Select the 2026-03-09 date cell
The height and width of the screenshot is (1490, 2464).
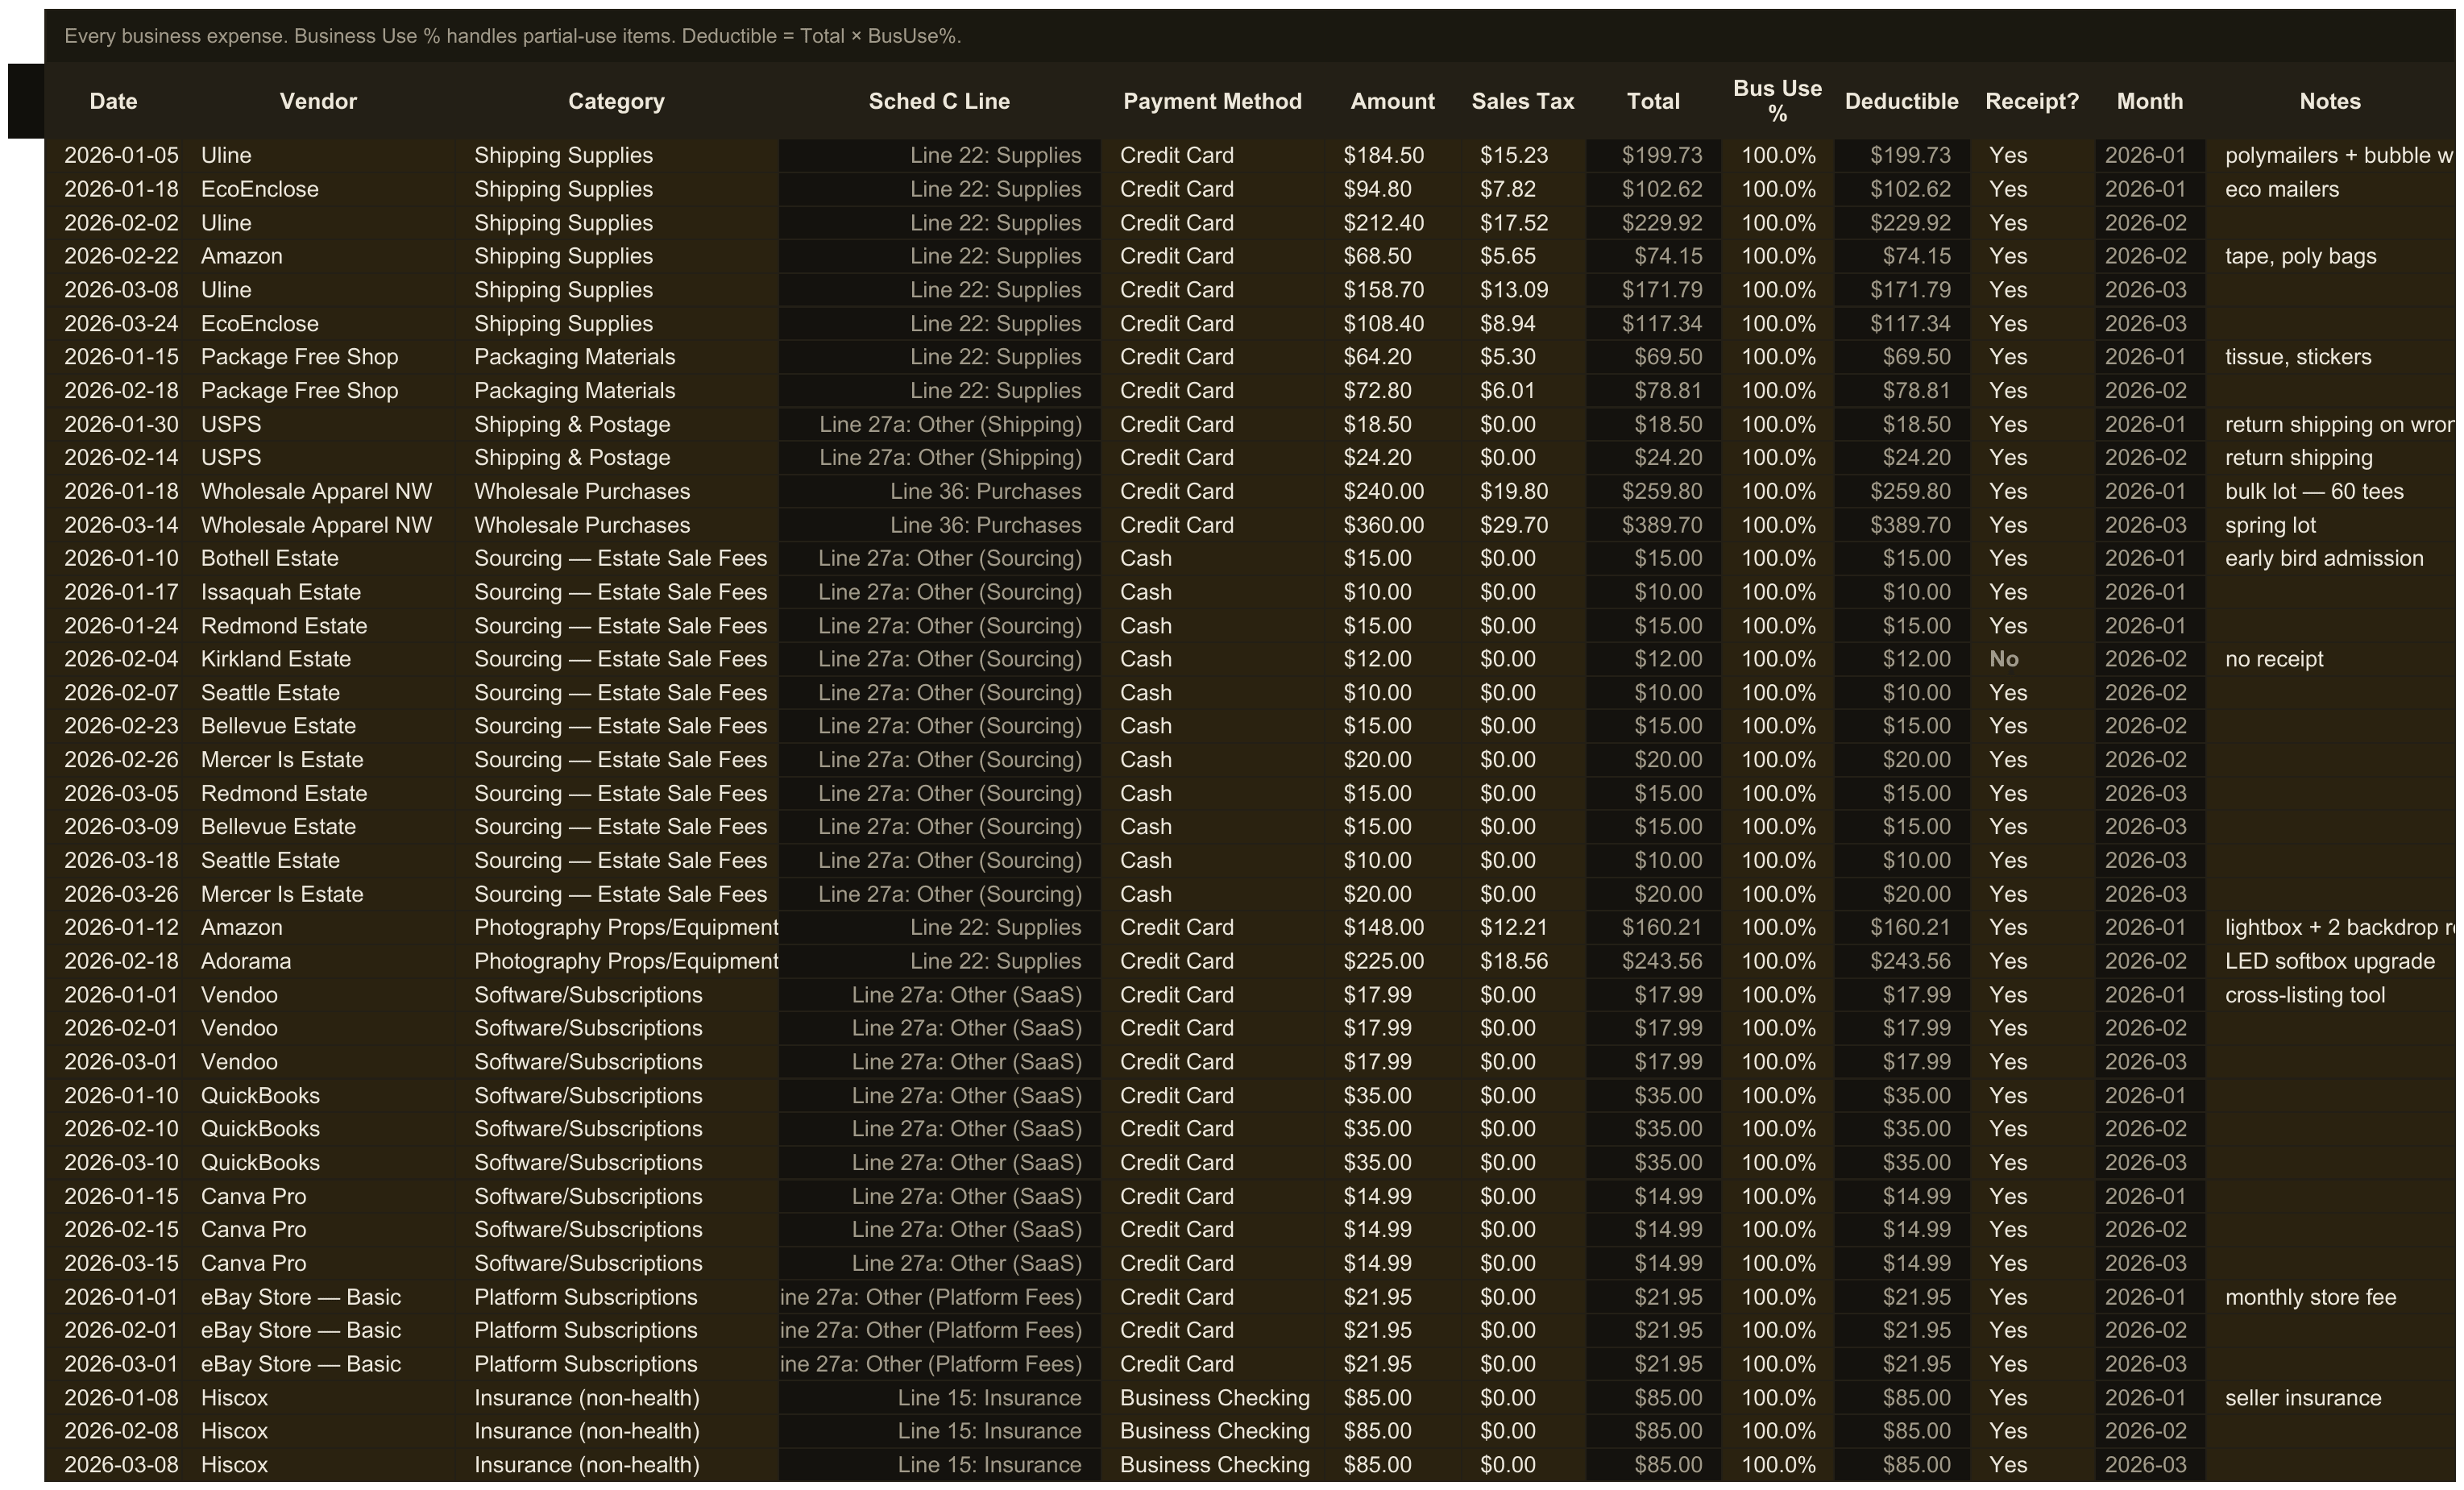114,827
